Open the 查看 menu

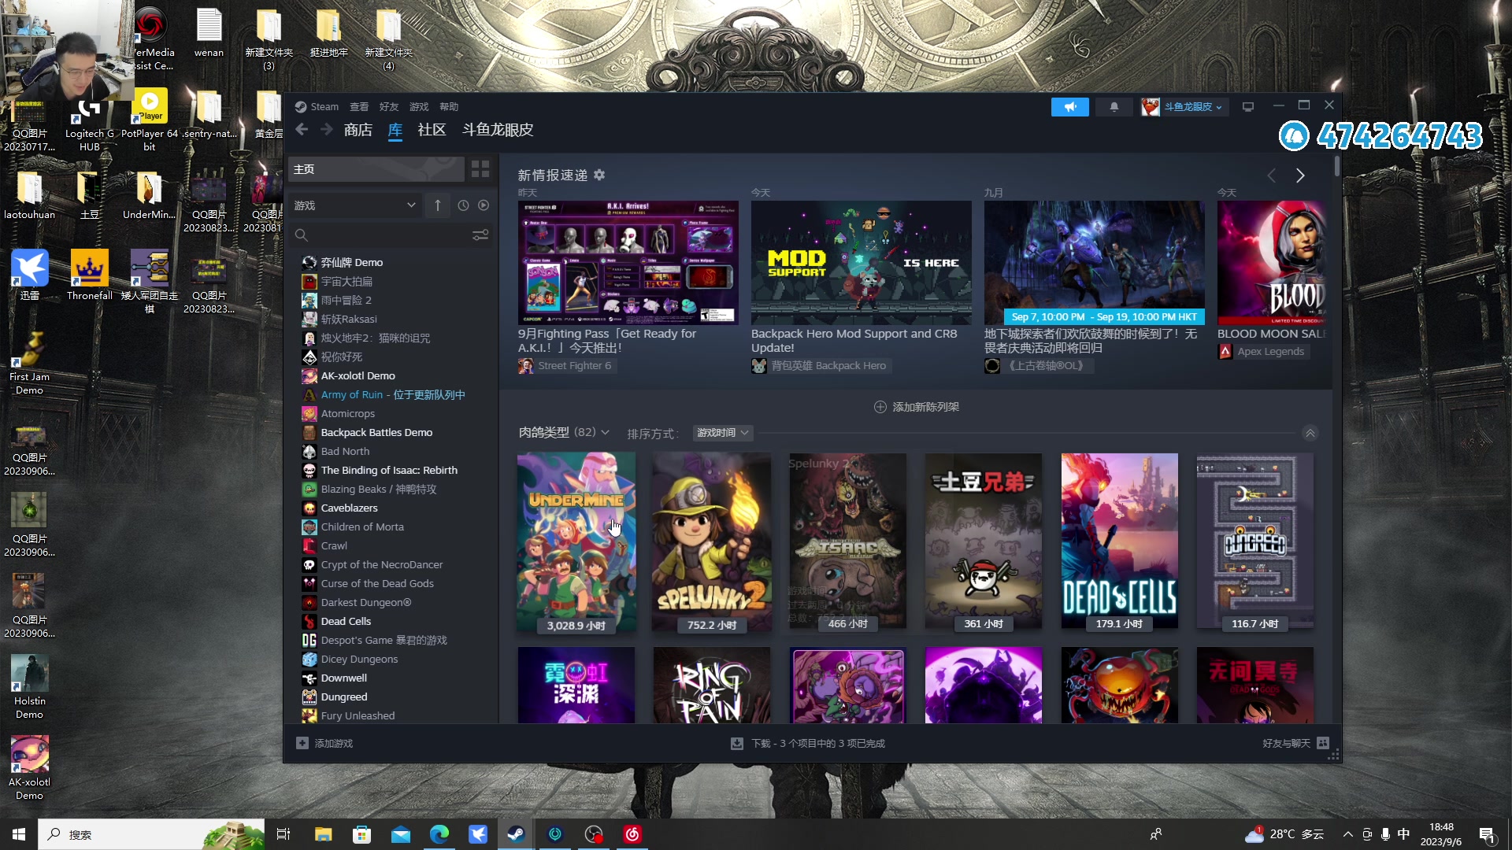pyautogui.click(x=359, y=107)
